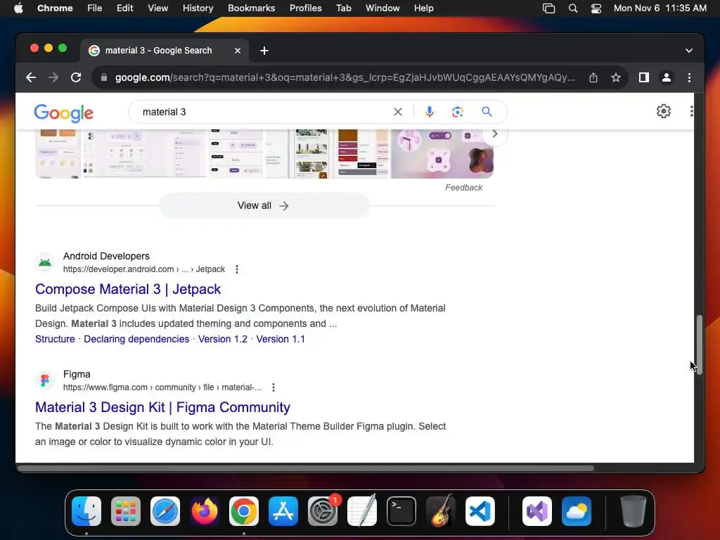This screenshot has height=540, width=720.
Task: Start a voice search with the microphone
Action: [x=430, y=112]
